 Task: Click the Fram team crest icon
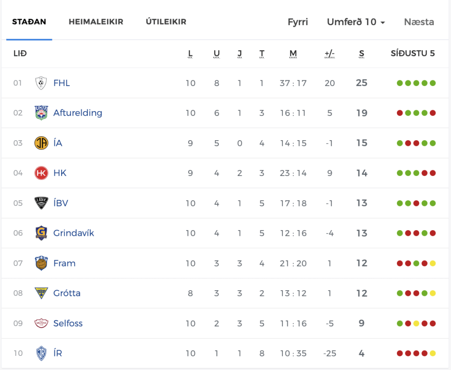[41, 263]
